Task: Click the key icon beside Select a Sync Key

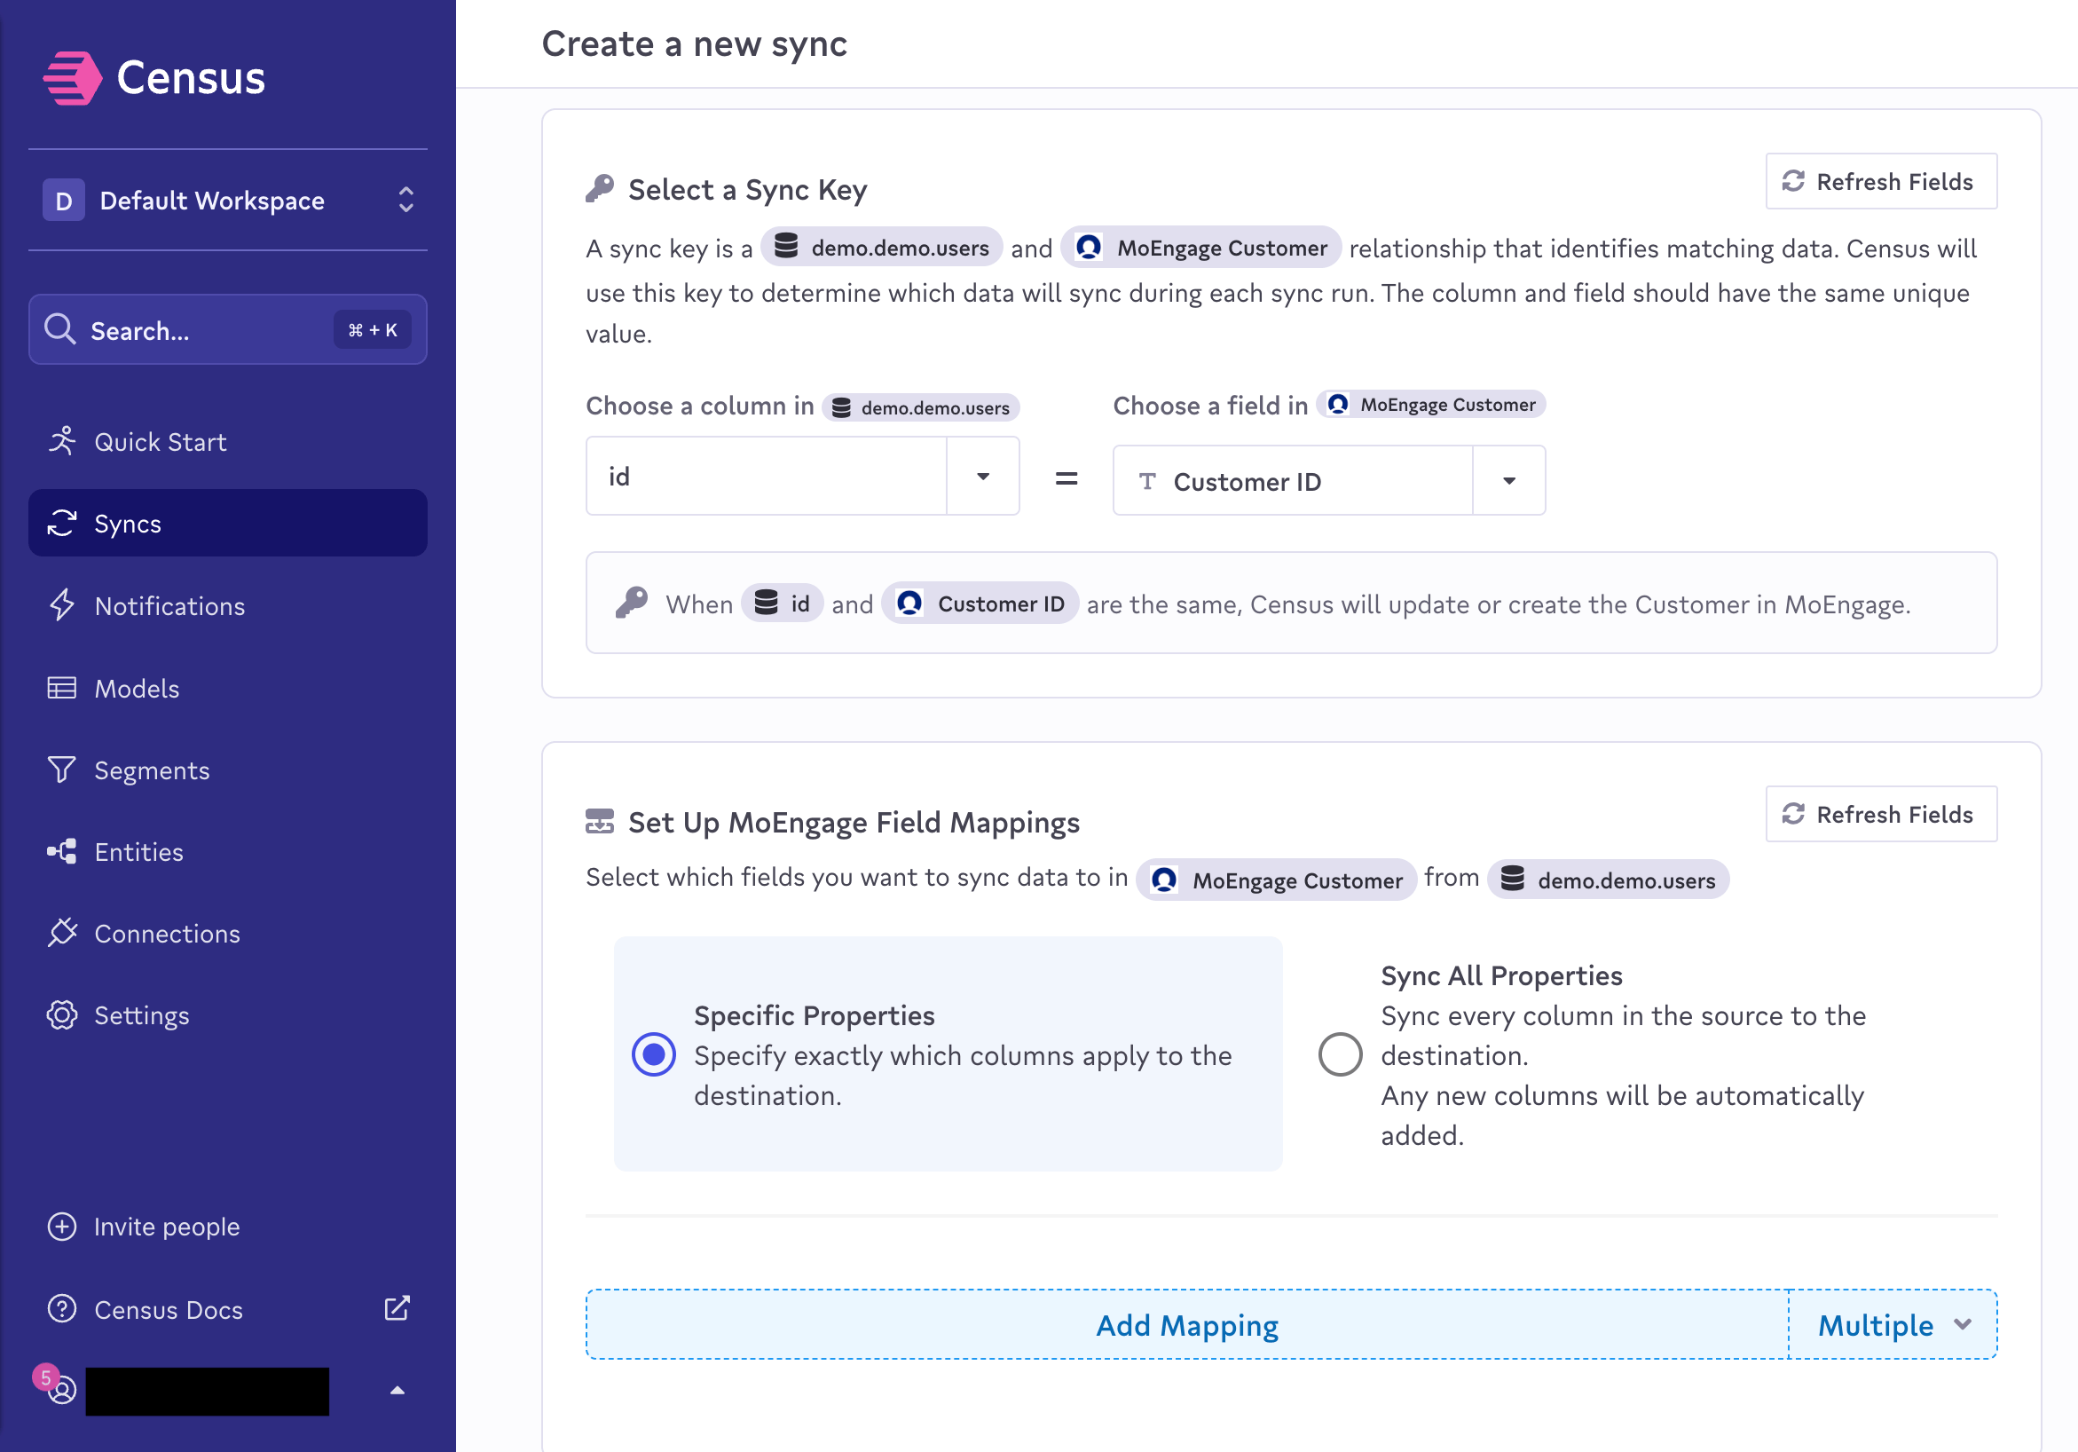Action: [599, 188]
